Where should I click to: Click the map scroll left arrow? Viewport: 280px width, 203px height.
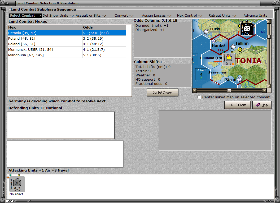click(x=195, y=90)
